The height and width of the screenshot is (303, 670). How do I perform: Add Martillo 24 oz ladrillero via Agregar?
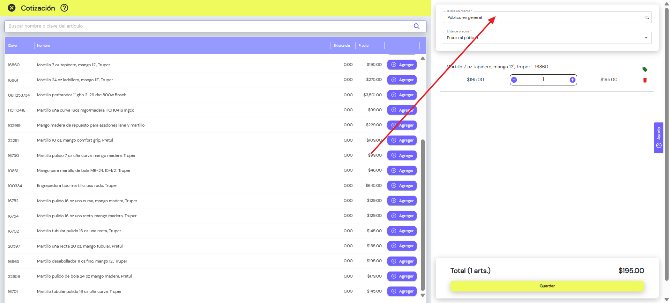(x=402, y=80)
